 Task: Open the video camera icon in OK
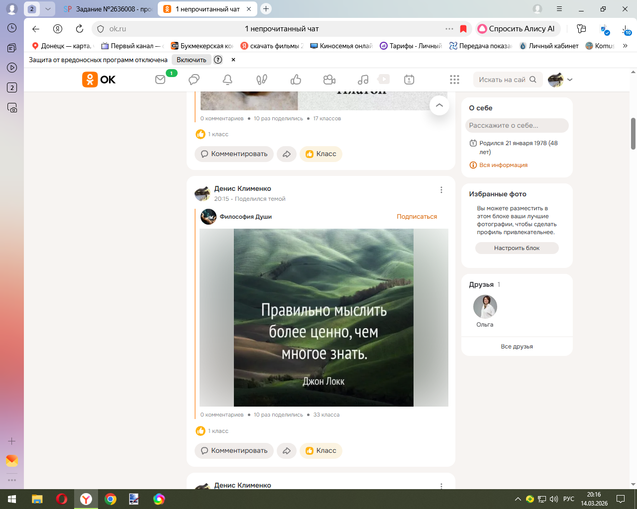(329, 80)
